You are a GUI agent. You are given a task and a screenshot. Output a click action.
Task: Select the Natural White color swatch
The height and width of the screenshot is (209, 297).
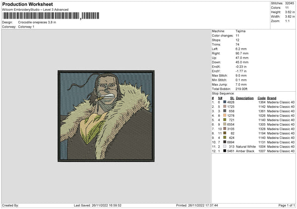click(x=225, y=146)
